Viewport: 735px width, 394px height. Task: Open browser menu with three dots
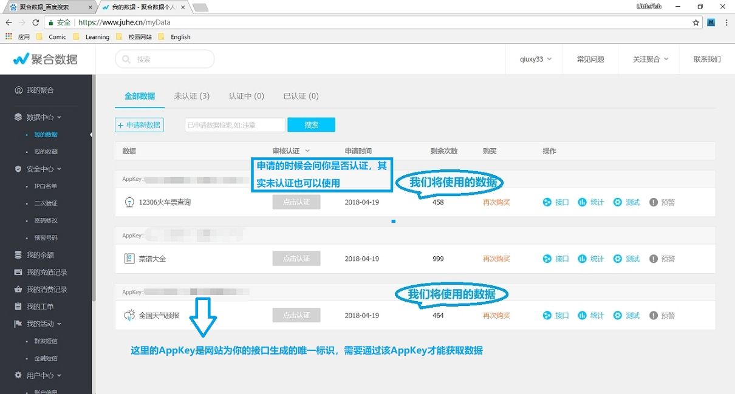726,22
